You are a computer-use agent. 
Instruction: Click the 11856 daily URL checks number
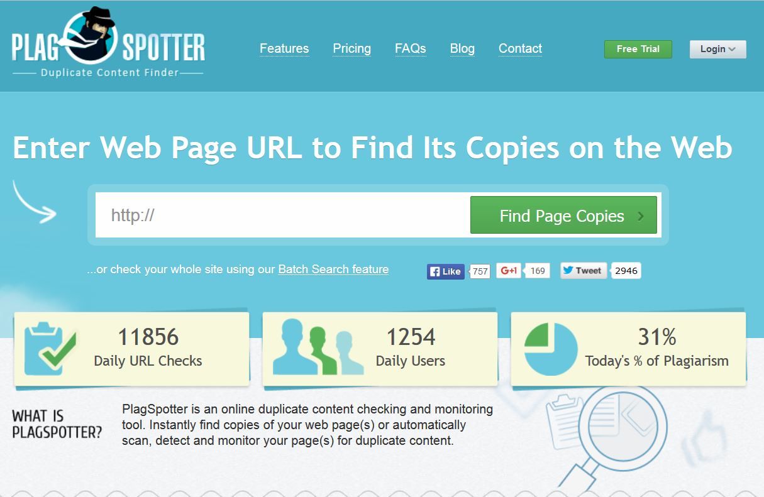[148, 337]
